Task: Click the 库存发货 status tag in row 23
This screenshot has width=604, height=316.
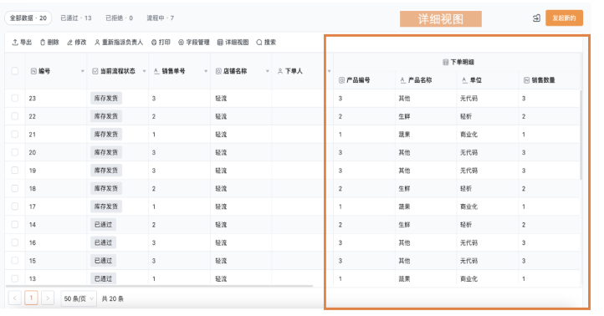Action: 106,98
